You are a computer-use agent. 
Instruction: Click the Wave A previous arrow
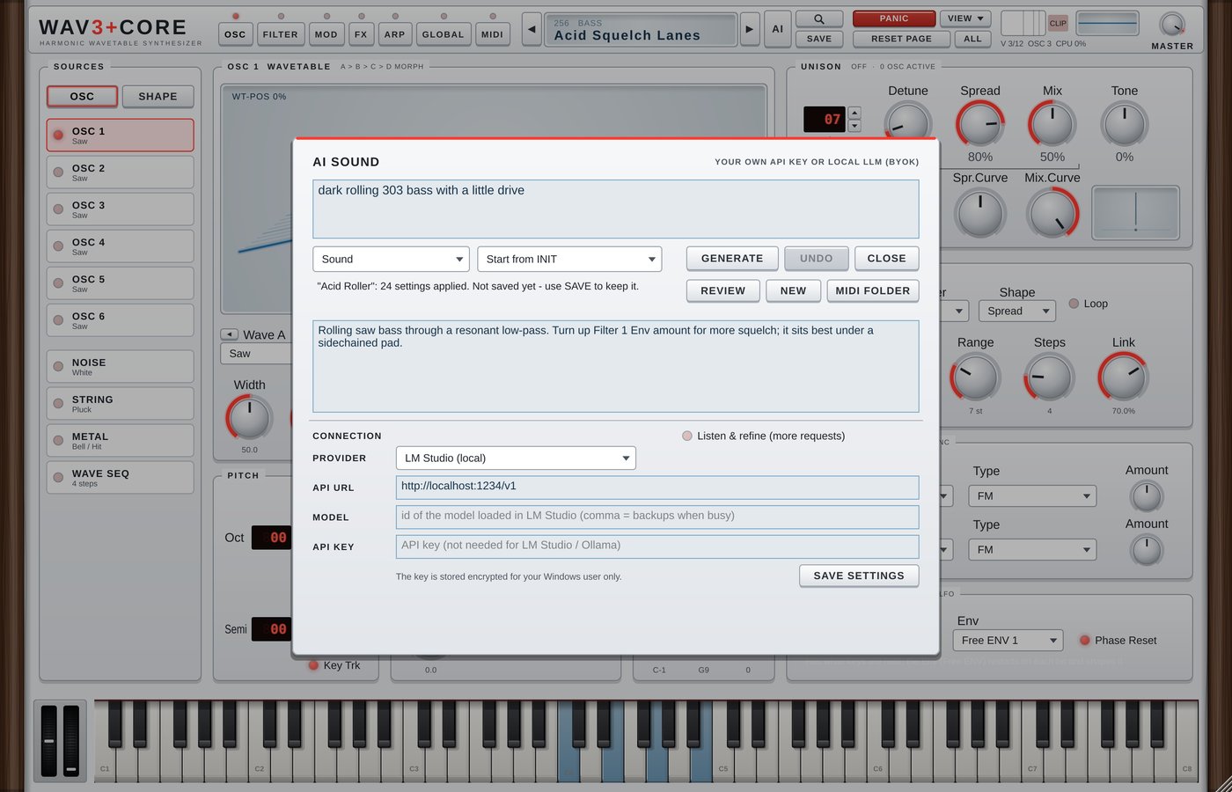229,334
